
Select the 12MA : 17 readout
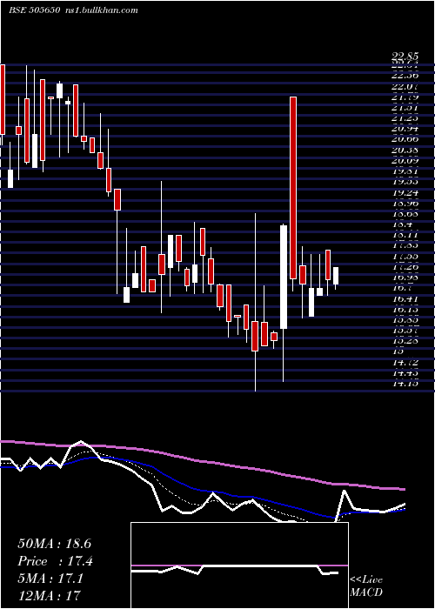tap(49, 595)
